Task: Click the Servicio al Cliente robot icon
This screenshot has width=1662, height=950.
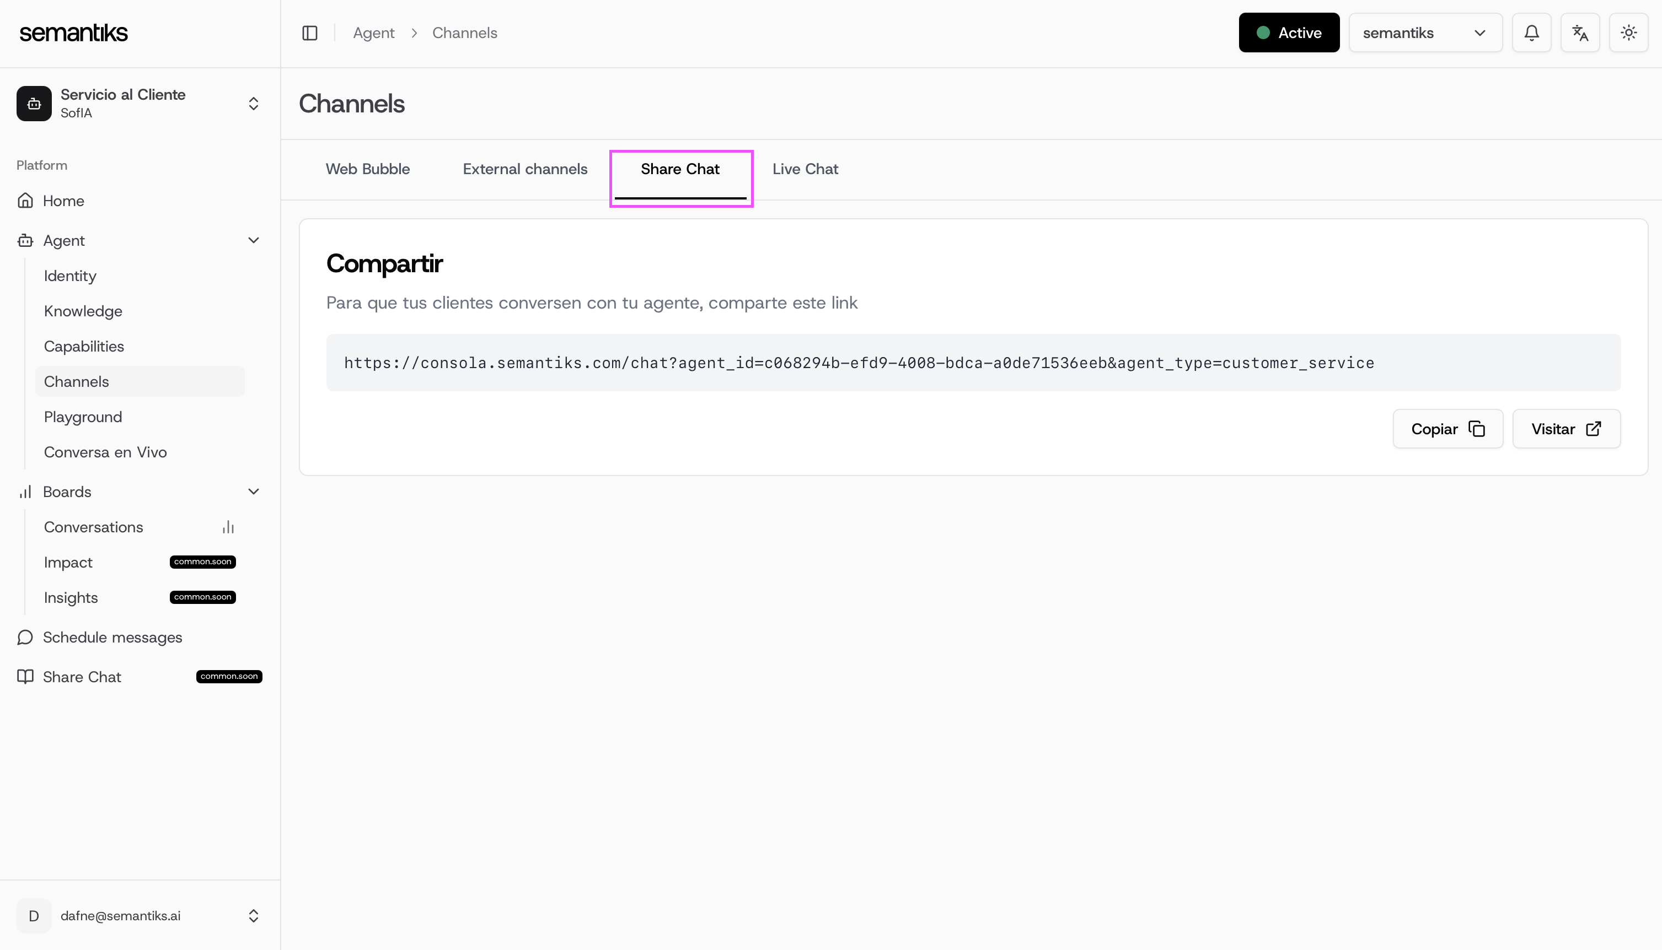Action: pyautogui.click(x=34, y=104)
